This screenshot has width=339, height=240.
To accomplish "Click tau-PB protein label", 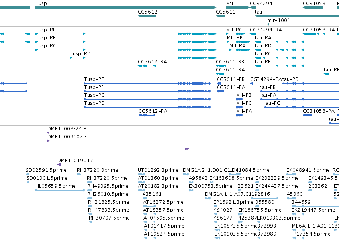I will pos(268,87).
